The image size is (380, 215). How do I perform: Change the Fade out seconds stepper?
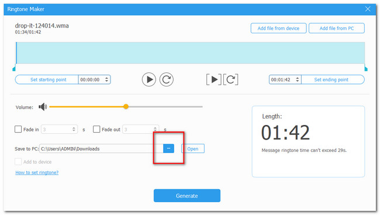tap(155, 129)
